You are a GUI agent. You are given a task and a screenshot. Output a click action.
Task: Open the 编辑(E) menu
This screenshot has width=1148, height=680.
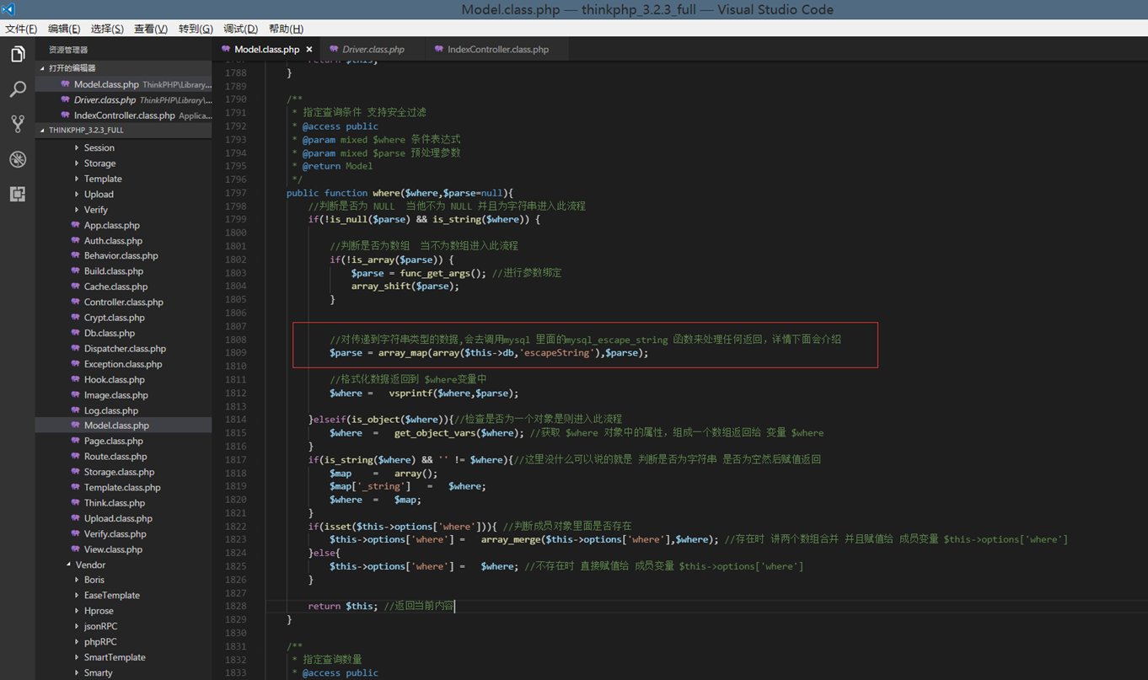64,29
